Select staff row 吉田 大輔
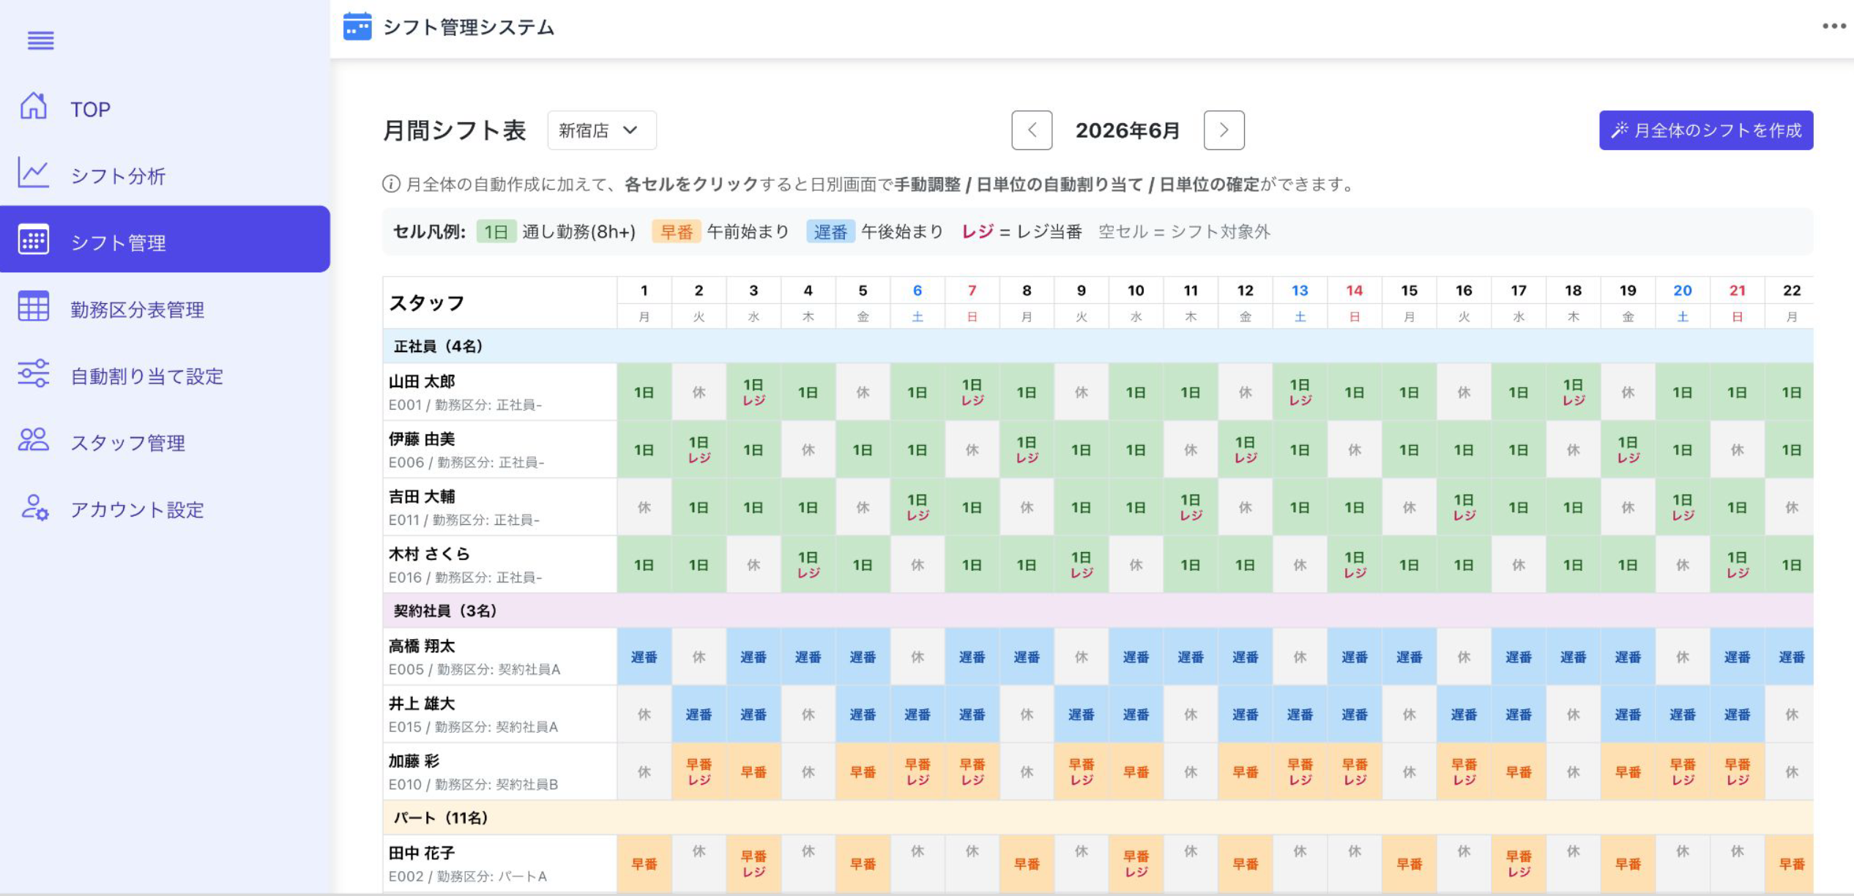The width and height of the screenshot is (1854, 896). (499, 507)
